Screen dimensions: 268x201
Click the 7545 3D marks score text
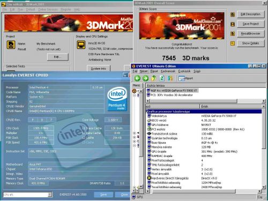pyautogui.click(x=185, y=58)
